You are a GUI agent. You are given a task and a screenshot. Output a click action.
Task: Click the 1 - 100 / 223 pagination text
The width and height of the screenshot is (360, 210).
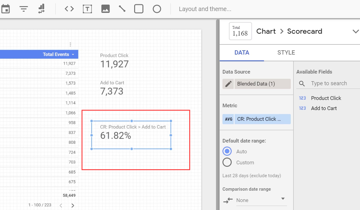(40, 205)
